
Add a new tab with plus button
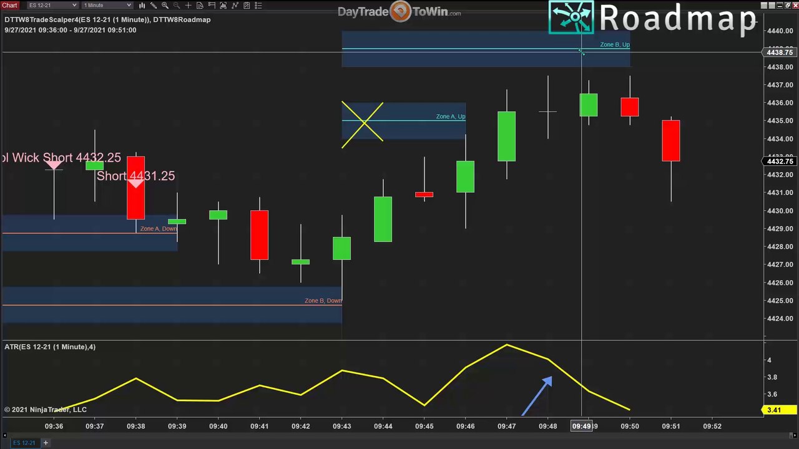tap(46, 443)
